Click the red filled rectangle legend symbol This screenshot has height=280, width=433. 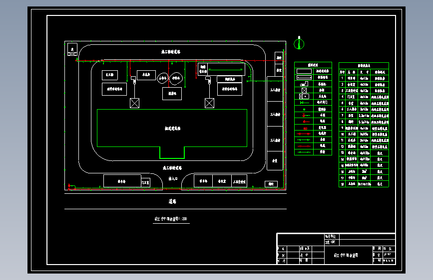305,129
